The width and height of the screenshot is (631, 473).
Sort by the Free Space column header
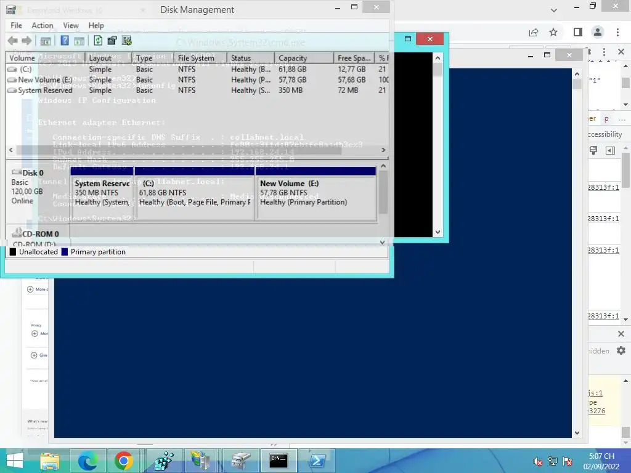point(354,59)
